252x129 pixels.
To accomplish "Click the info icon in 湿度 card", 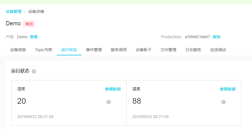I will click(109, 102).
